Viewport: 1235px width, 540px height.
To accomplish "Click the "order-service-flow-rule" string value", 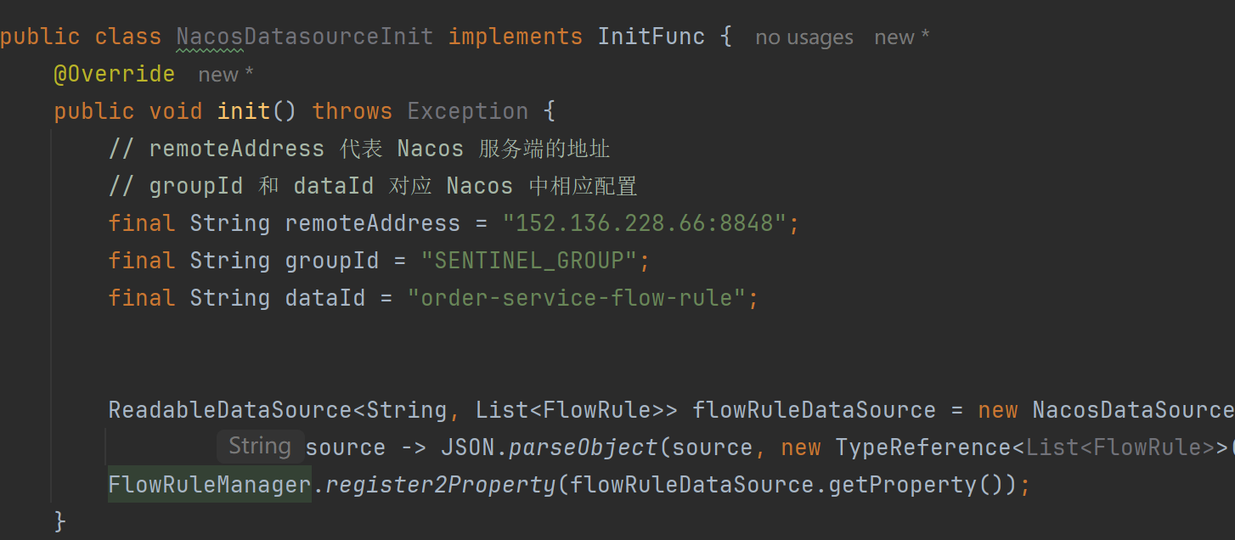I will (577, 298).
